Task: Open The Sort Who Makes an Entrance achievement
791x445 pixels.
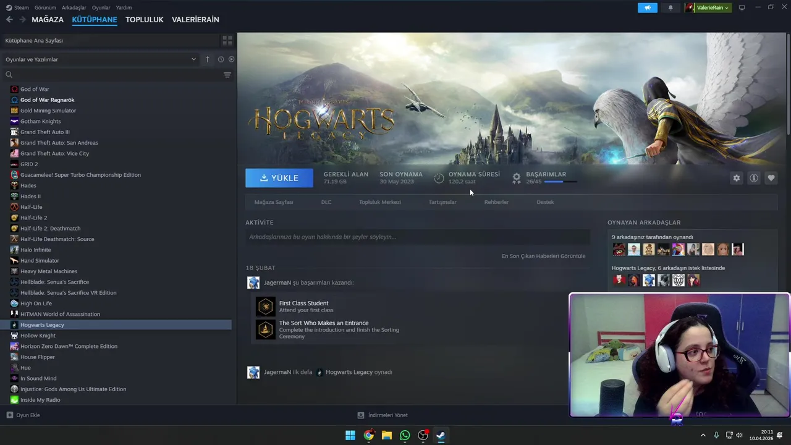Action: (x=324, y=323)
